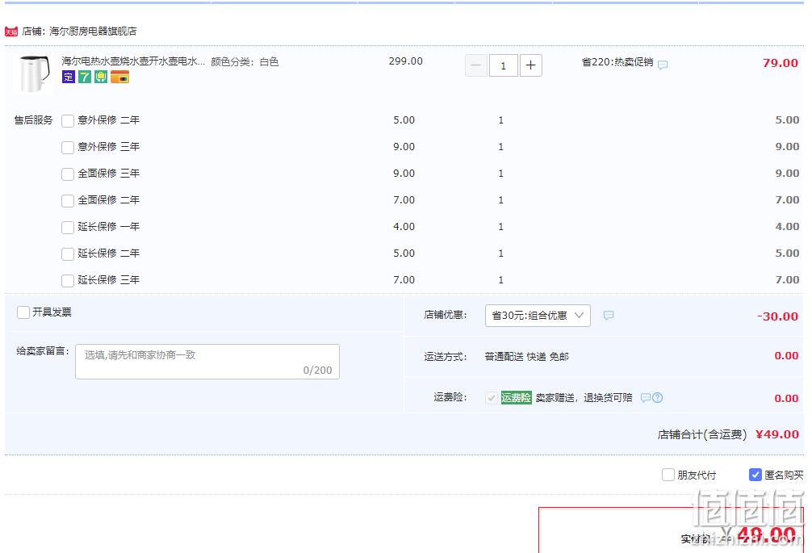
Task: Click 普通配送 快递 免邮 shipping method text
Action: pos(526,357)
